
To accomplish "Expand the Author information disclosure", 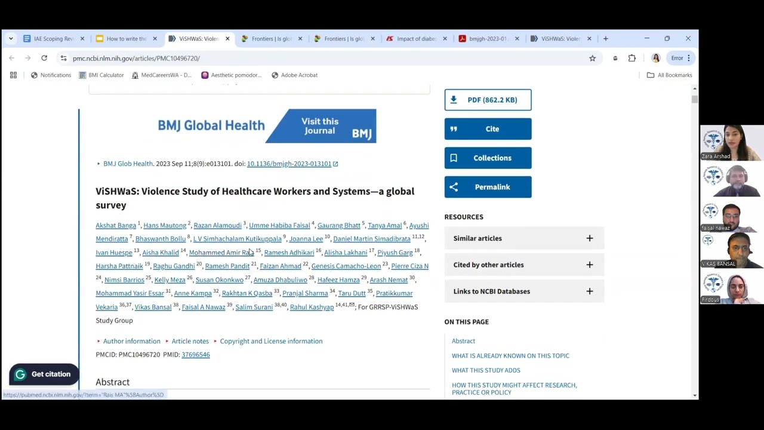I will point(128,341).
